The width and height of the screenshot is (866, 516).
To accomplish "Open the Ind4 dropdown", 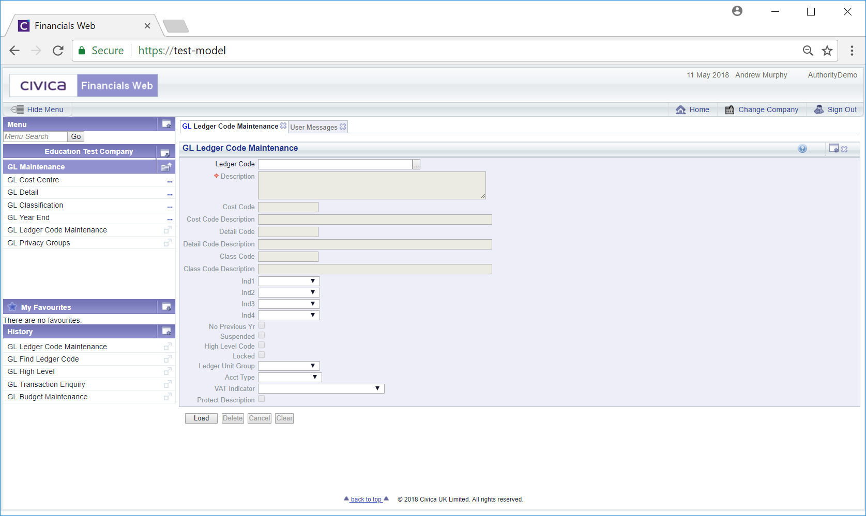I will coord(289,315).
